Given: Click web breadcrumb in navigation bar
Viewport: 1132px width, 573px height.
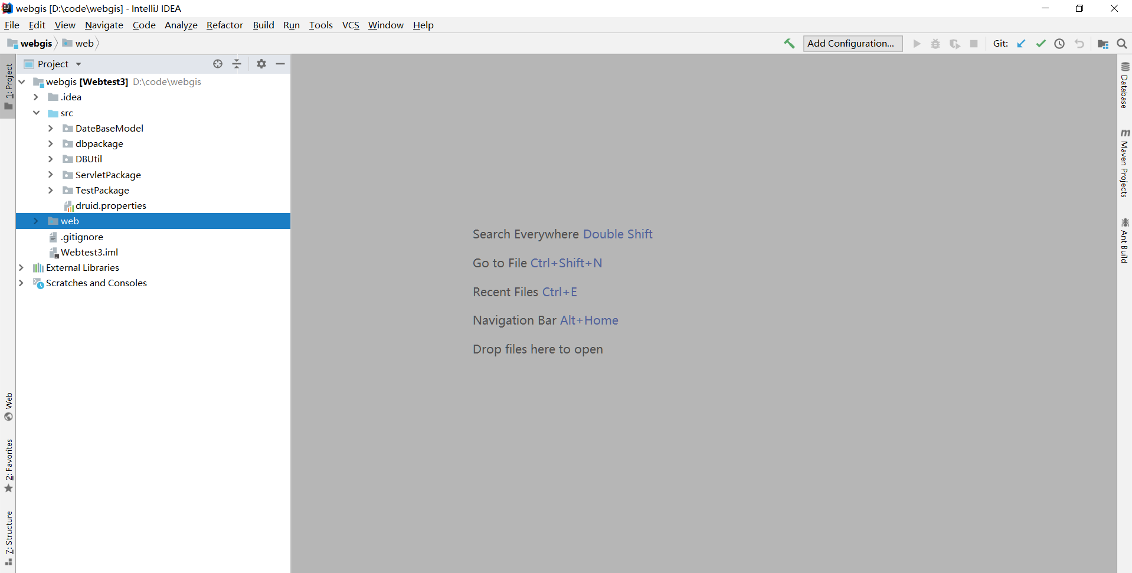Looking at the screenshot, I should click(x=78, y=44).
